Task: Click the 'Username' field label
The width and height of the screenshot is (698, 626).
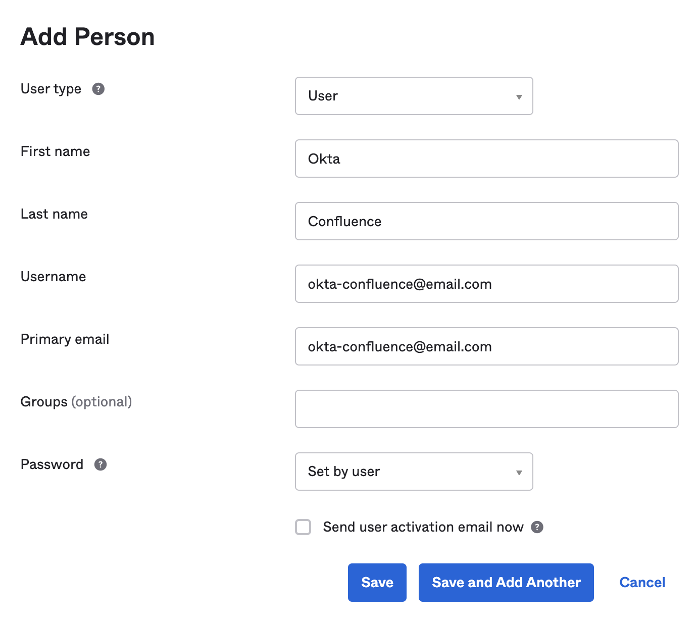Action: click(54, 277)
